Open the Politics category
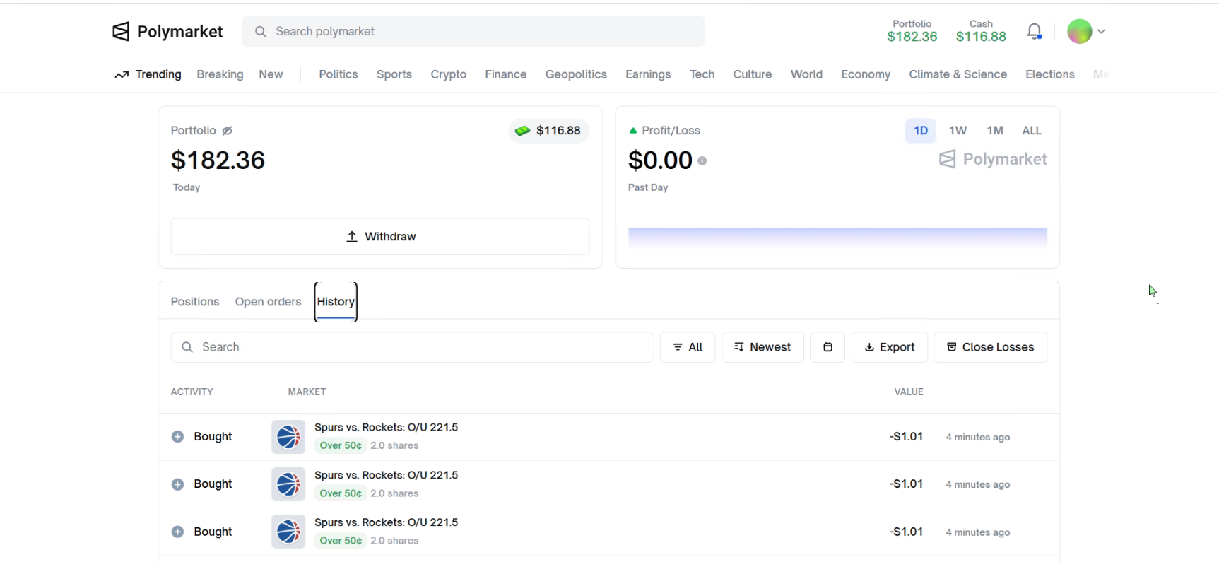 [338, 74]
